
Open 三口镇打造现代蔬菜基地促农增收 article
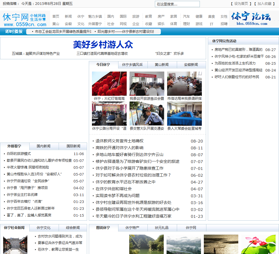tap(102, 53)
